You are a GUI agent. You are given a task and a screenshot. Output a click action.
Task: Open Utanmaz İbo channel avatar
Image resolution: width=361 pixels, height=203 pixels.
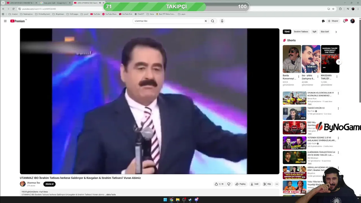pos(23,184)
